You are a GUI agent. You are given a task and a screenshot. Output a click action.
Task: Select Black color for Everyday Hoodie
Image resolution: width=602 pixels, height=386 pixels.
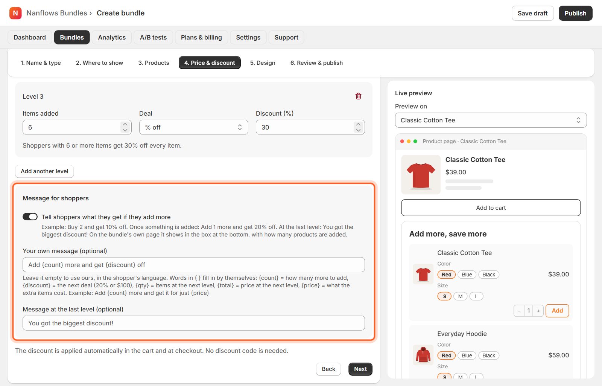click(489, 355)
